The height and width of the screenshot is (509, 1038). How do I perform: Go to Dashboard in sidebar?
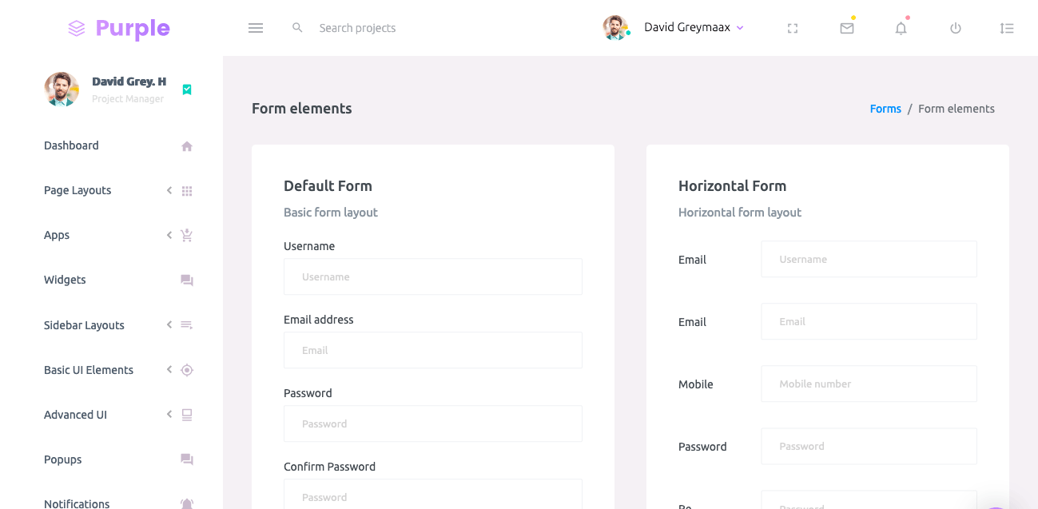pyautogui.click(x=72, y=145)
